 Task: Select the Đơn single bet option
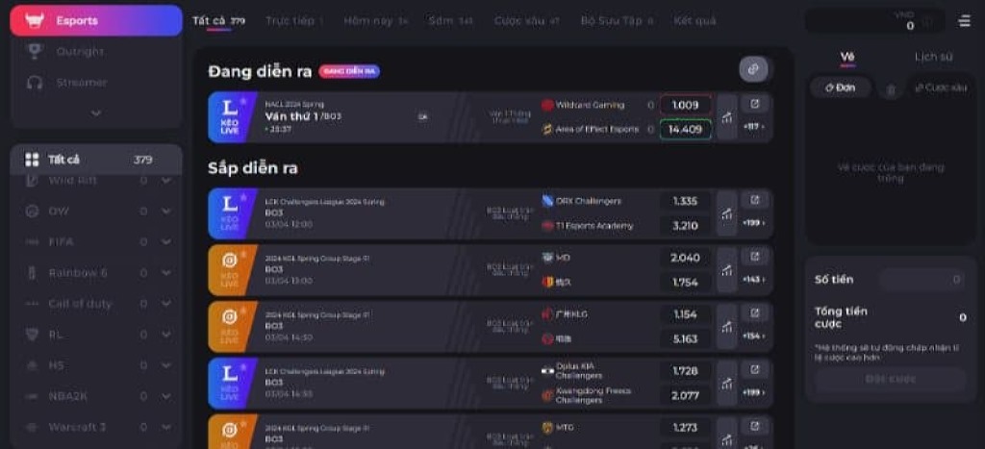(840, 87)
